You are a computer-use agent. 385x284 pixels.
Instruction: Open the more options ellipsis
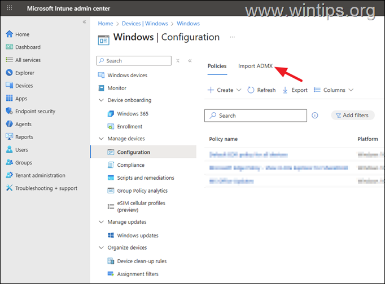(232, 37)
